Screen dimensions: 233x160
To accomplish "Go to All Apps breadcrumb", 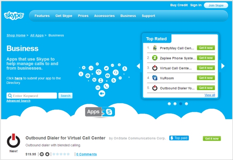I will pos(37,35).
